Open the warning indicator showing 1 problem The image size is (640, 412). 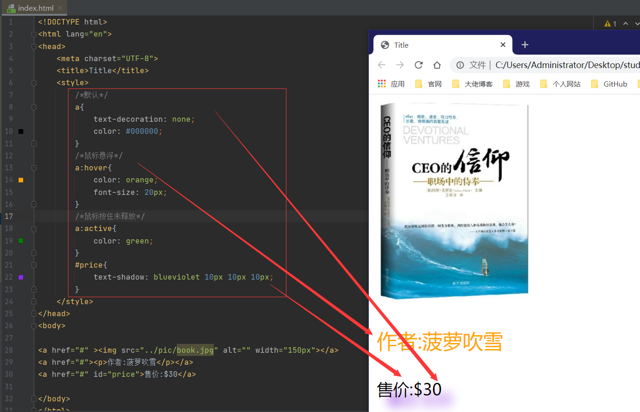tap(610, 24)
